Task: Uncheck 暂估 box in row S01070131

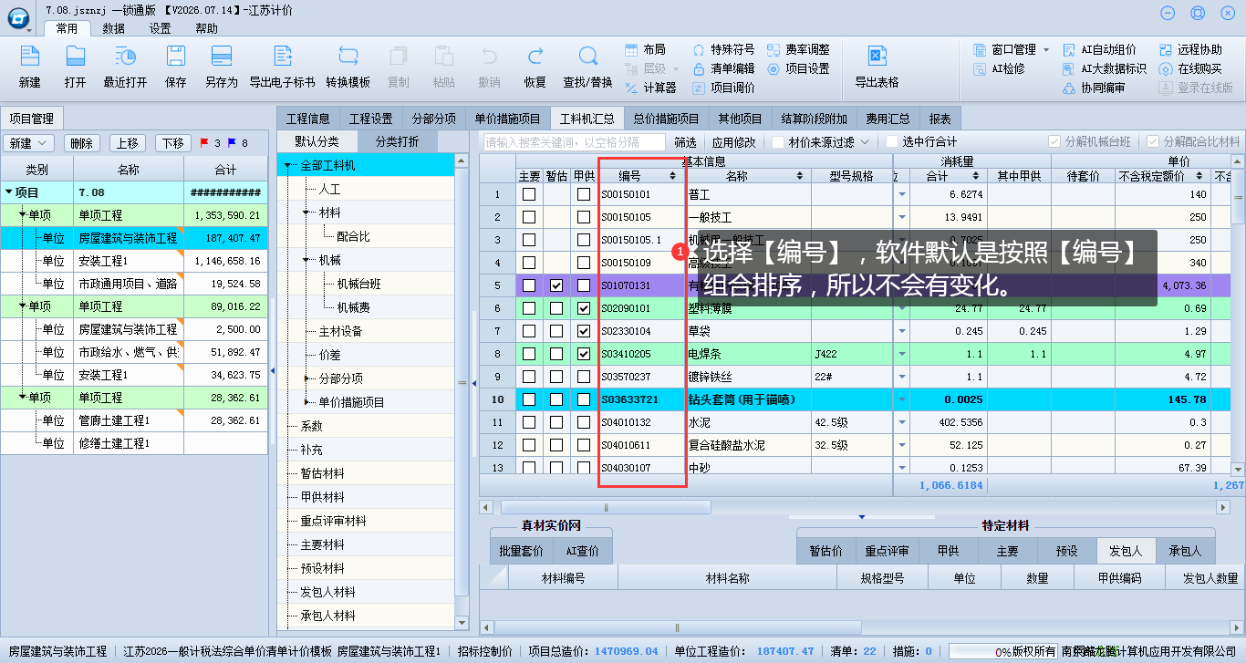Action: pyautogui.click(x=556, y=285)
